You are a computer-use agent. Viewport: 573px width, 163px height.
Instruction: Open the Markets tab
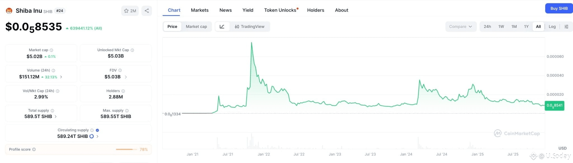pos(200,10)
